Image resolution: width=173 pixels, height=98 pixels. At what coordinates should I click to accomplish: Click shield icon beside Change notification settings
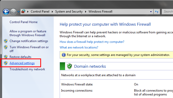click(x=6, y=41)
